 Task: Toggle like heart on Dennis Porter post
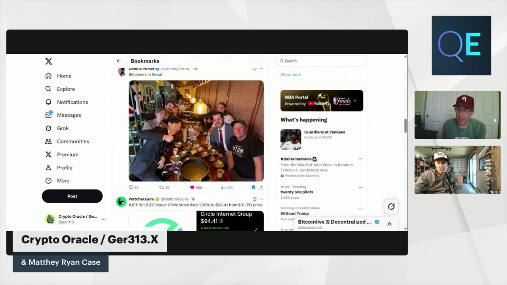pos(192,187)
